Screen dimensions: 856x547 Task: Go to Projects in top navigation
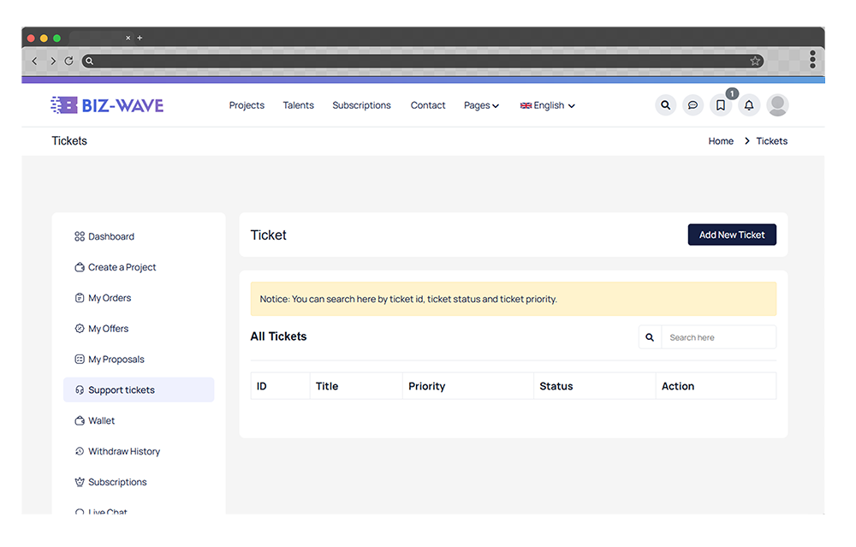coord(247,105)
